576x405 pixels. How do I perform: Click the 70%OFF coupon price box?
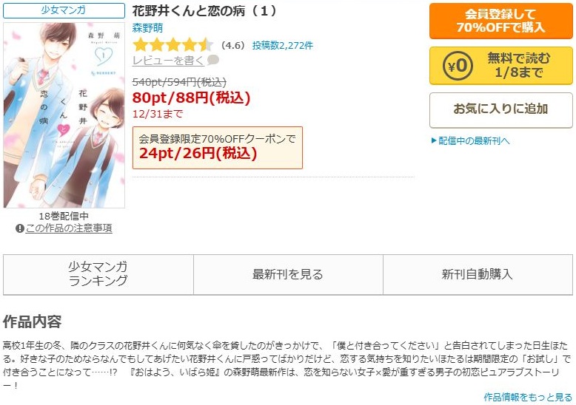pyautogui.click(x=218, y=148)
